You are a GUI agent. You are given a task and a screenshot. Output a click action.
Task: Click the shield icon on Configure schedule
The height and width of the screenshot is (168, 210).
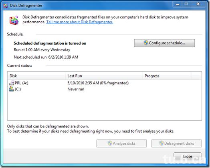(x=146, y=43)
